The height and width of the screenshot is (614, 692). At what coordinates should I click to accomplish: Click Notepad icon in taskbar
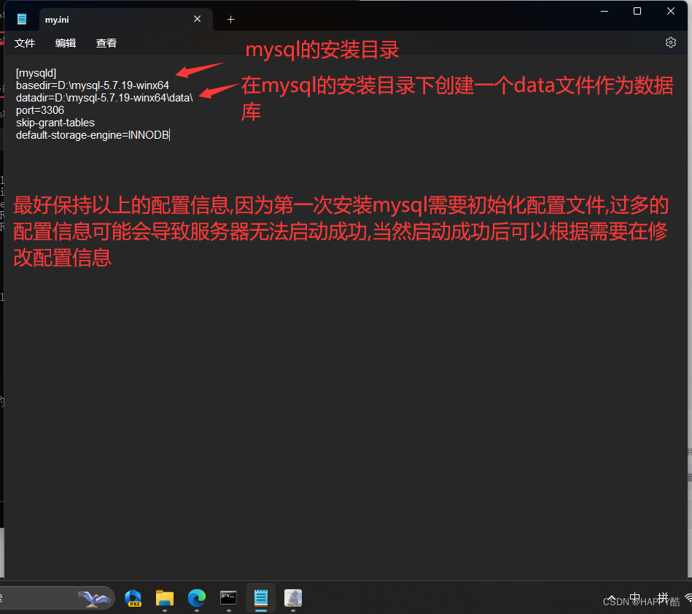[261, 598]
